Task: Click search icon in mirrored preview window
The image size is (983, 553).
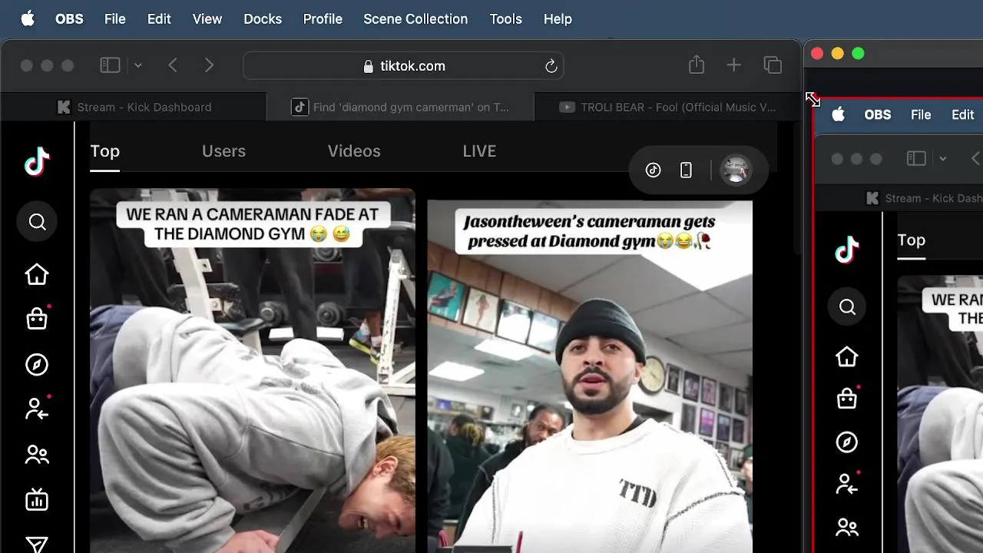Action: coord(847,307)
